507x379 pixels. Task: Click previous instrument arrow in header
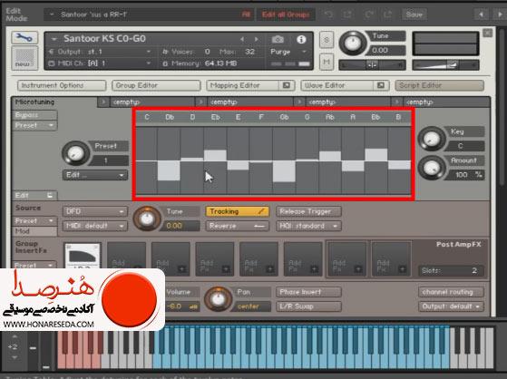pyautogui.click(x=242, y=39)
